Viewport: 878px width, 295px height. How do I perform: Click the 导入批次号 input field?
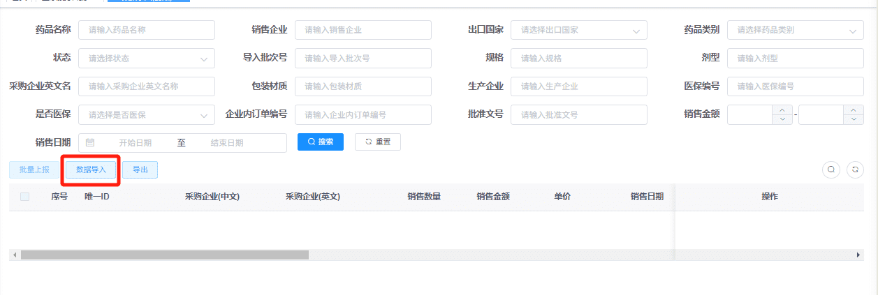(363, 58)
